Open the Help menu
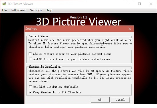Image resolution: width=157 pixels, height=108 pixels. pos(49,10)
